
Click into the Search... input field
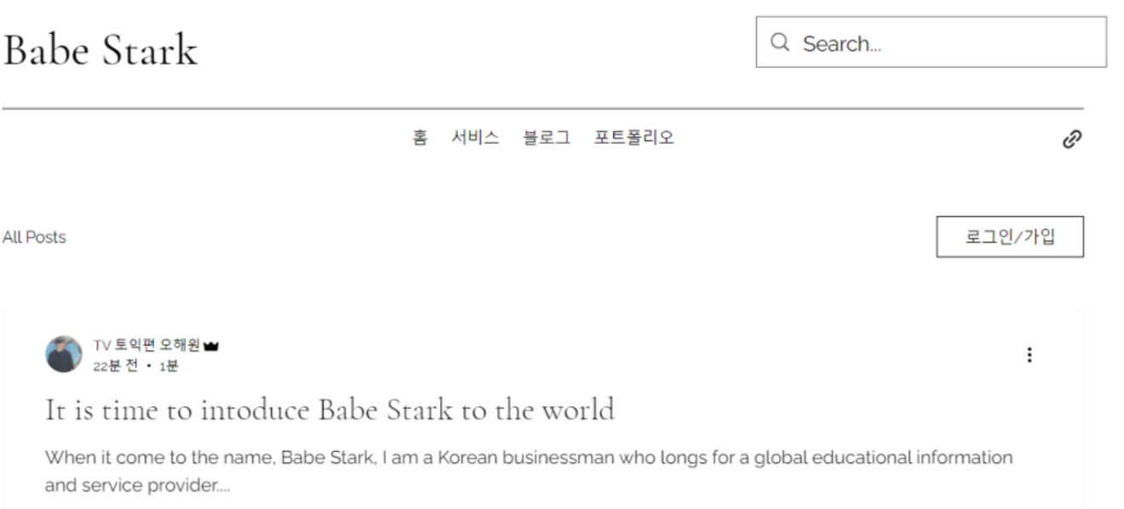point(932,42)
